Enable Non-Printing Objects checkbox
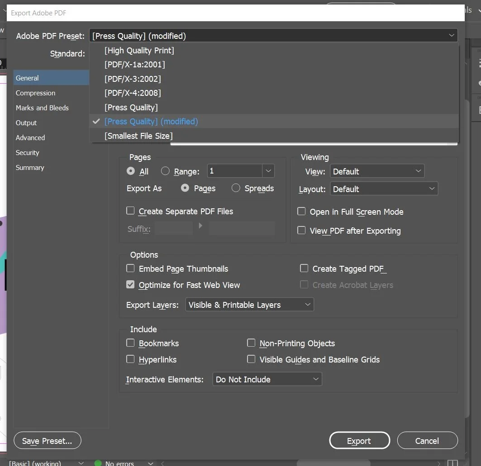 (x=251, y=343)
